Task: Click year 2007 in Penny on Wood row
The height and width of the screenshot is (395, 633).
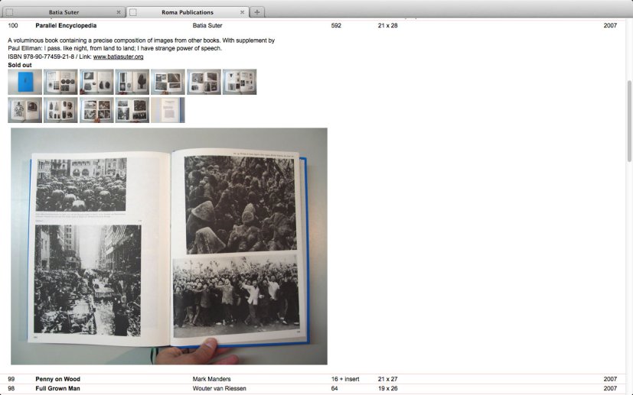Action: (610, 379)
